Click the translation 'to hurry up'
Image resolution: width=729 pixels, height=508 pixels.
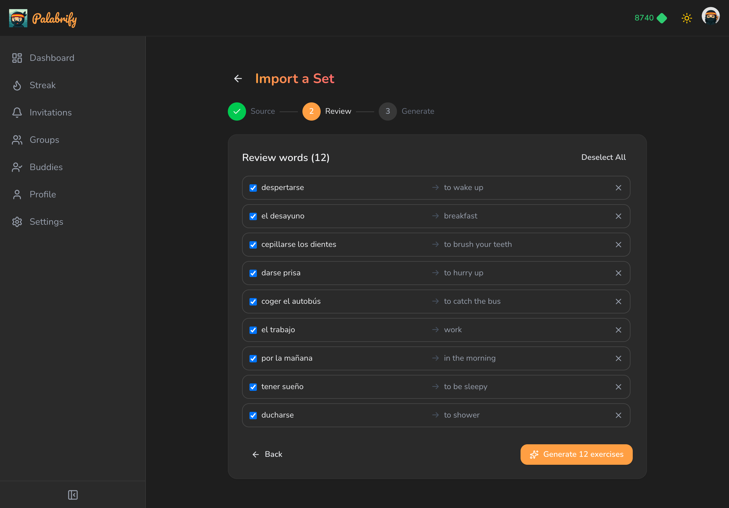(x=463, y=273)
